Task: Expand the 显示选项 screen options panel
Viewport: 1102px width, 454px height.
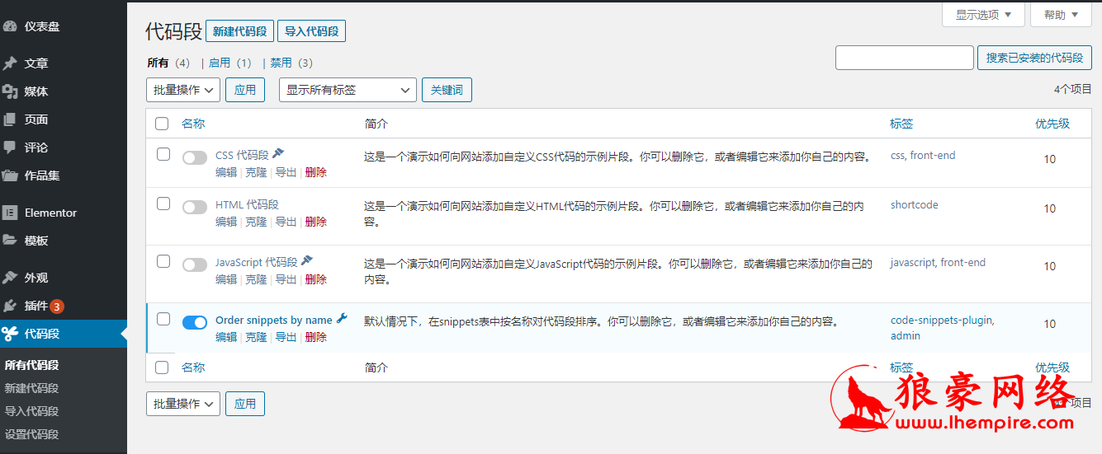Action: (983, 14)
